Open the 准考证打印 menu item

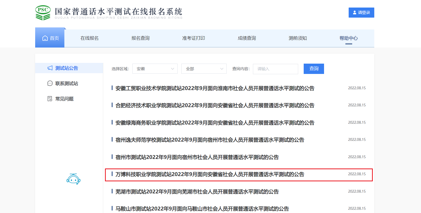click(194, 38)
